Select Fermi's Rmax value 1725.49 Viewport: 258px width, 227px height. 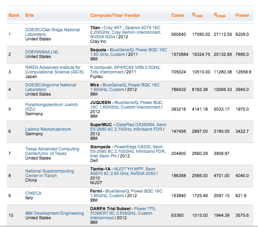coord(200,195)
